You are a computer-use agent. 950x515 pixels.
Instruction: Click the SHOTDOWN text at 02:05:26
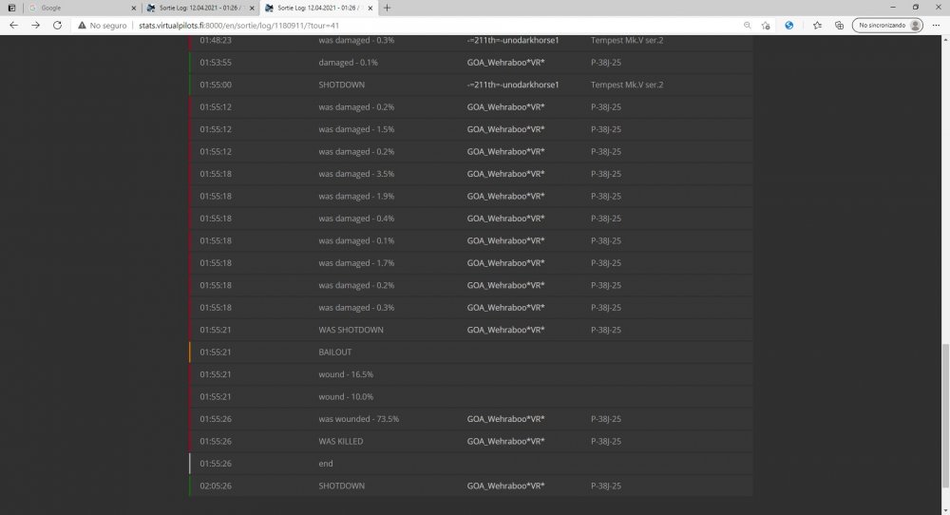pyautogui.click(x=342, y=486)
